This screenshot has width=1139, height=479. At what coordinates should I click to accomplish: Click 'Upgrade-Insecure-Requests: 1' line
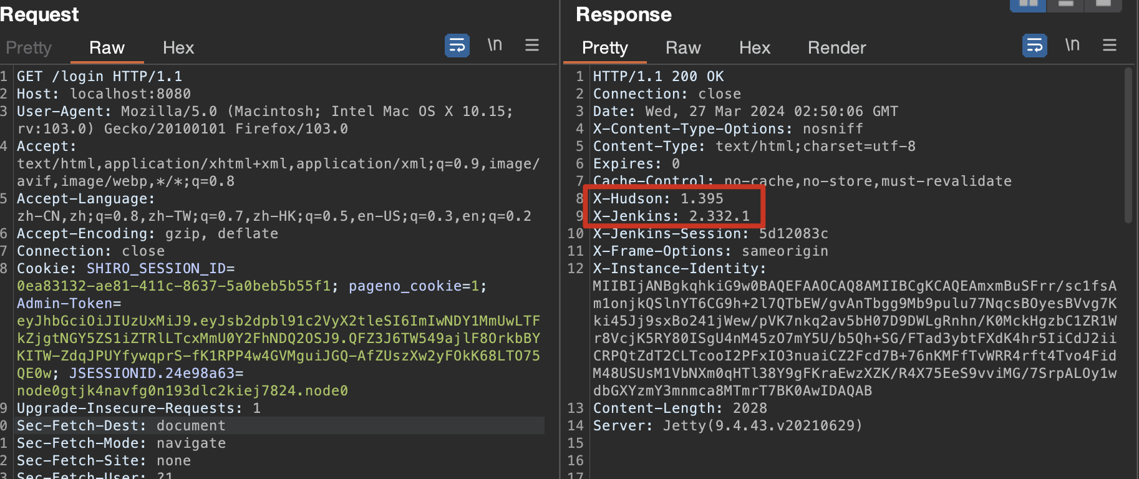(138, 408)
